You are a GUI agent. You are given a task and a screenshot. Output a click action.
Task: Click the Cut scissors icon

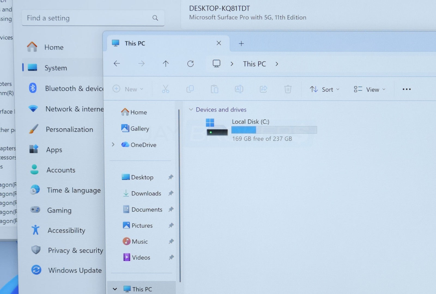tap(165, 89)
